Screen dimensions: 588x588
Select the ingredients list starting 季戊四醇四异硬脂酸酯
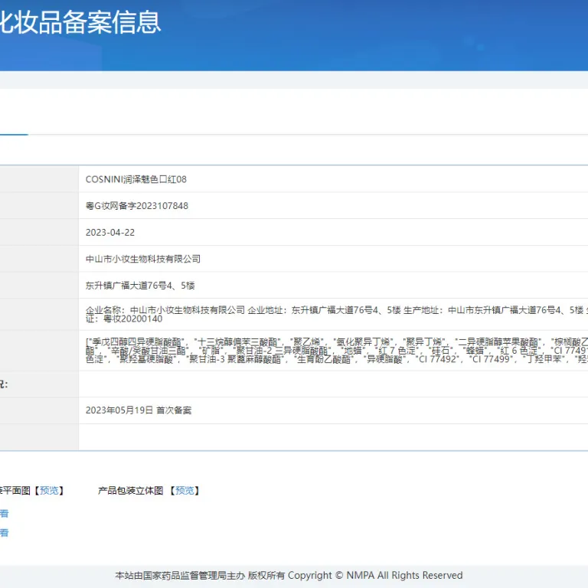333,350
